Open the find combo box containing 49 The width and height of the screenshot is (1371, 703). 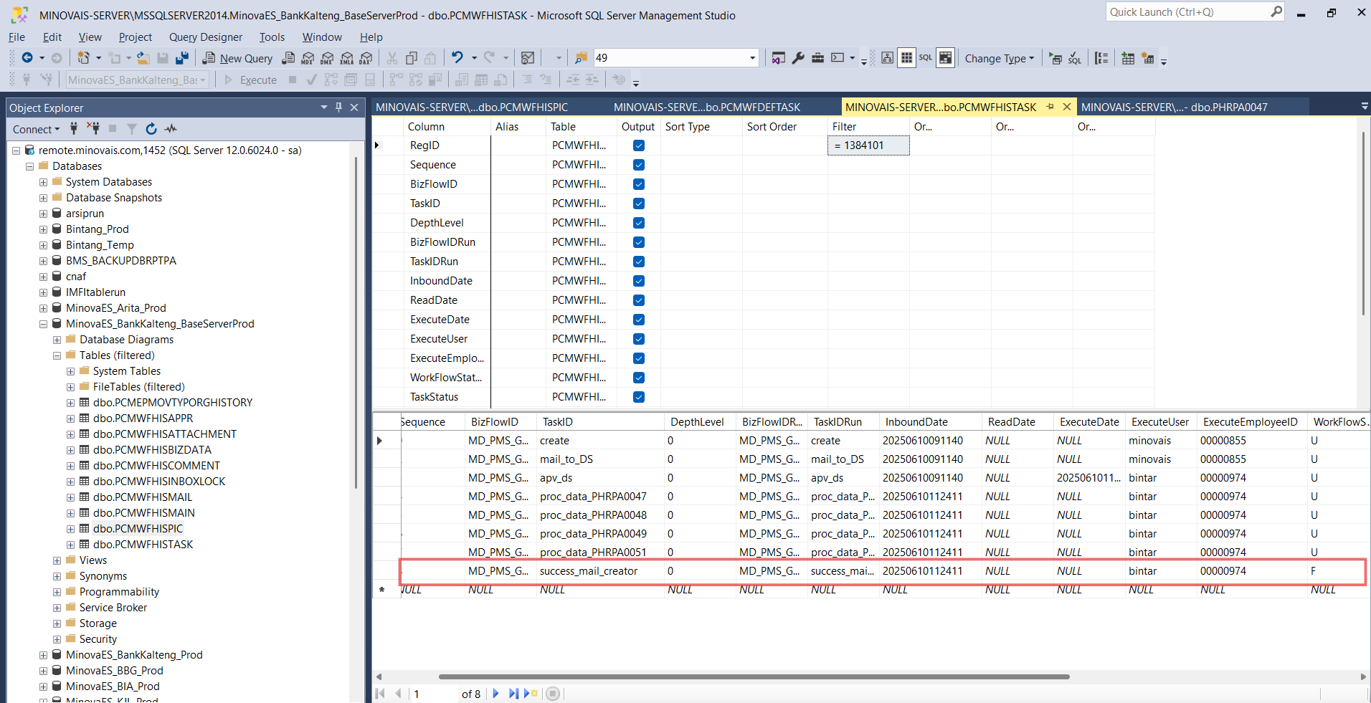(x=675, y=58)
